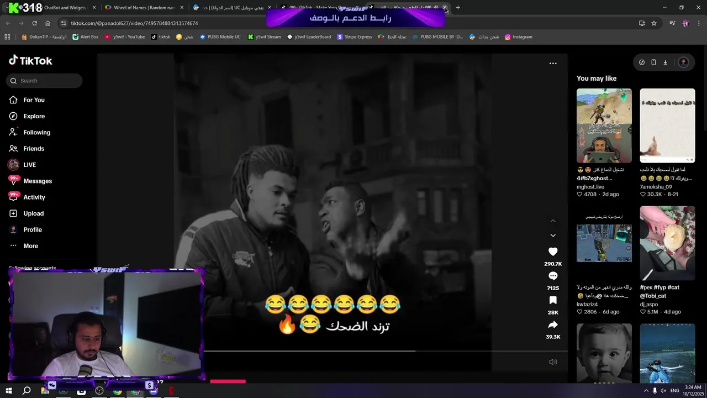Click the dj_aspo username

point(650,305)
